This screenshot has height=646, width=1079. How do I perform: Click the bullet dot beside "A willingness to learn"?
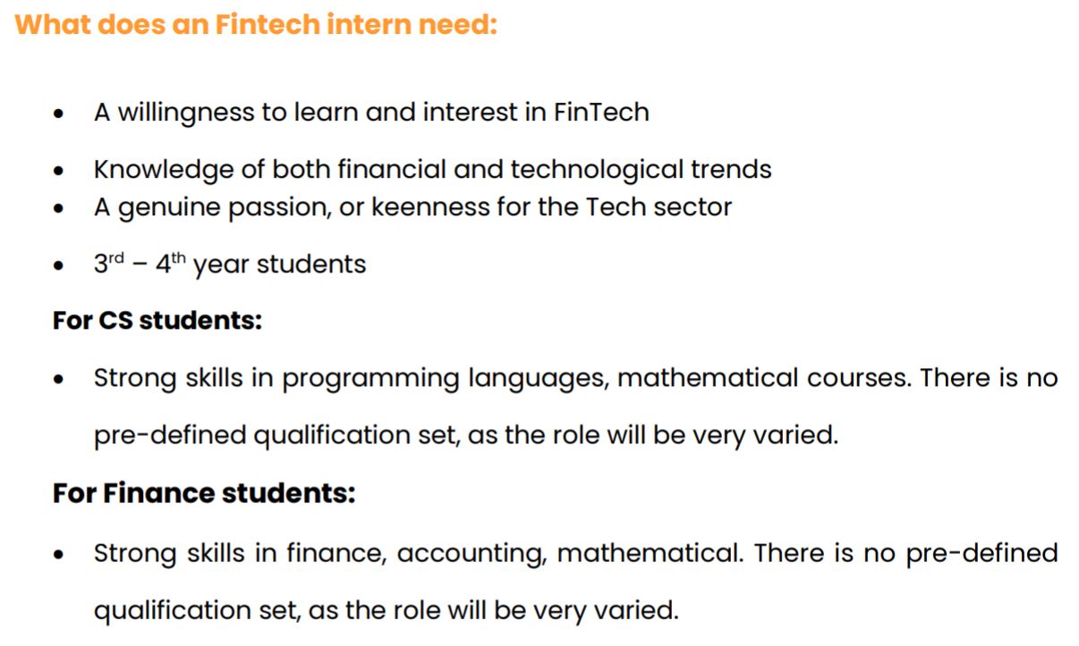point(59,114)
